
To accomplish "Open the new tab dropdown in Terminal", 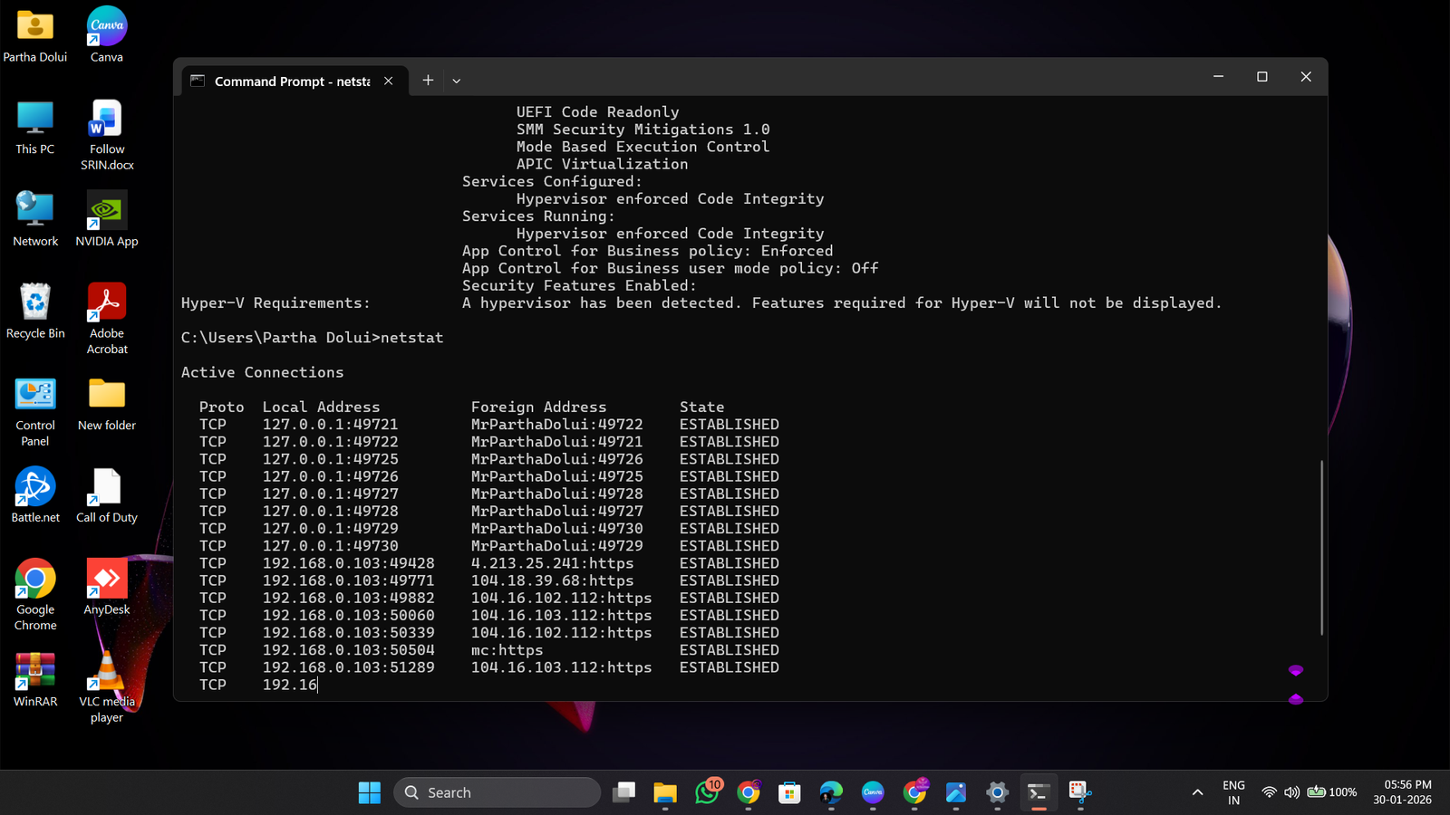I will point(456,80).
